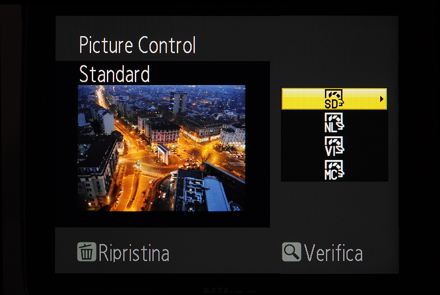440x295 pixels.
Task: Click the empty area left of the MC icon
Action: [303, 170]
